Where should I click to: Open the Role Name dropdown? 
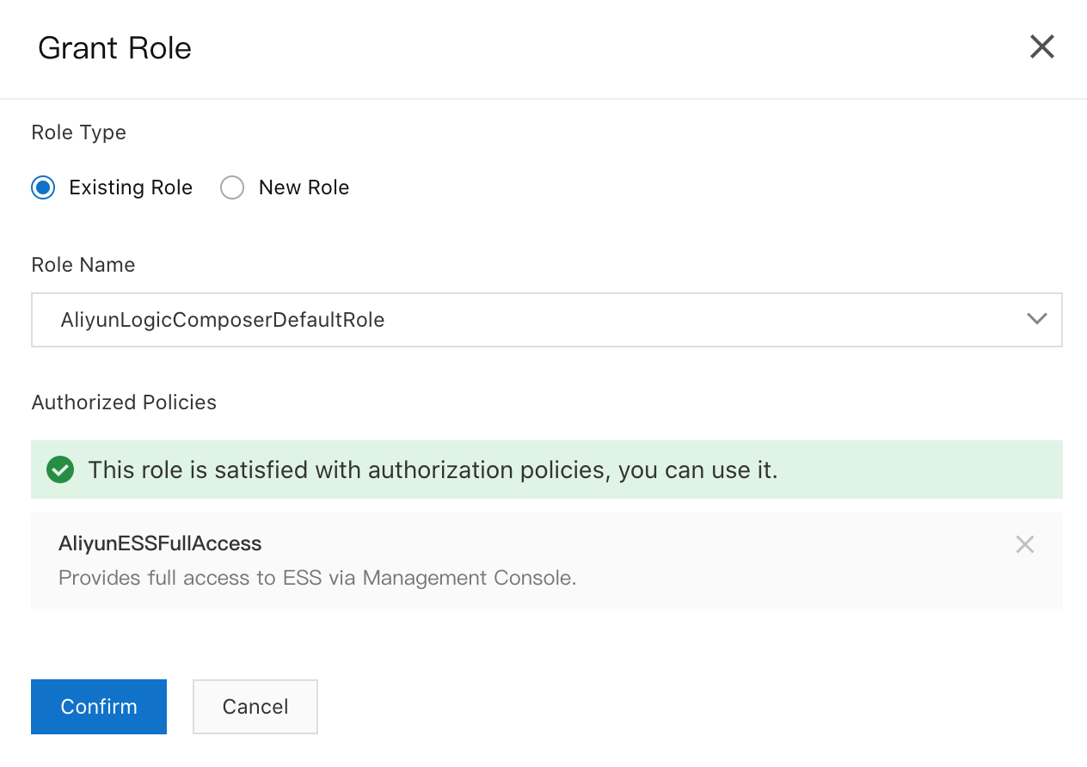[547, 320]
